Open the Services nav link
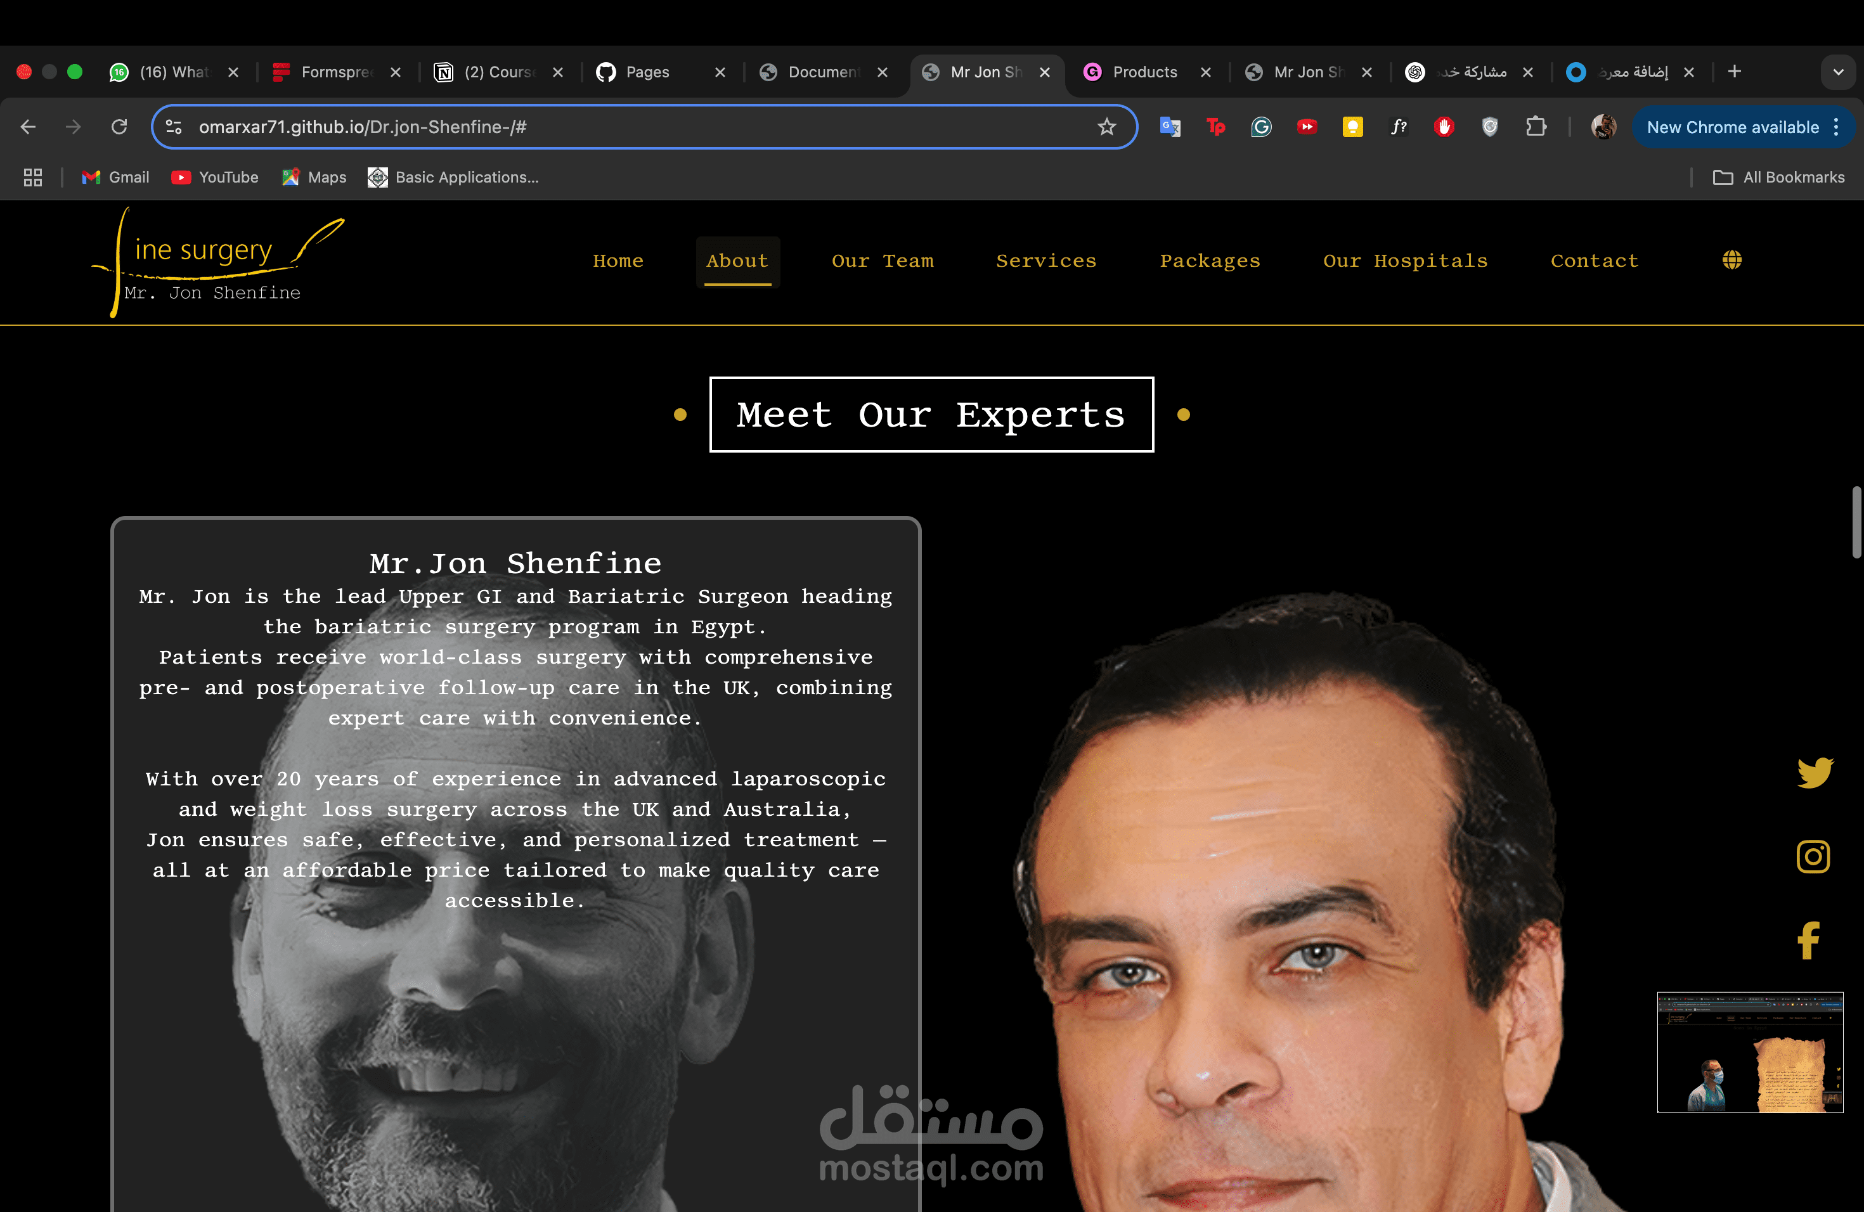Screen dimensions: 1864x1212 point(1045,261)
